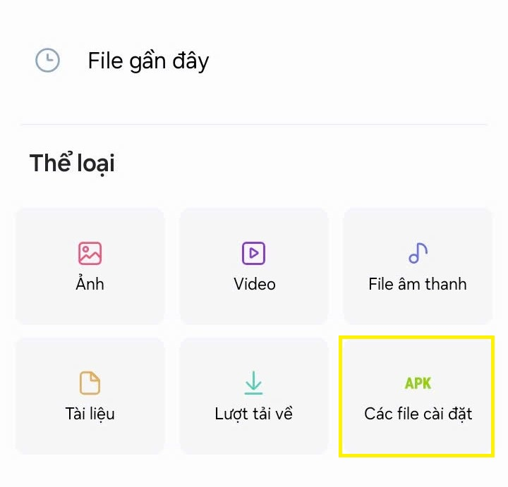Open the Lượt tải về label

[254, 414]
